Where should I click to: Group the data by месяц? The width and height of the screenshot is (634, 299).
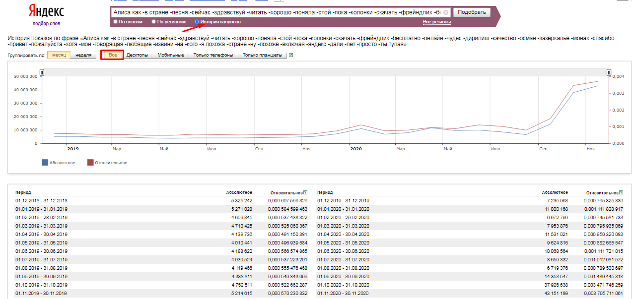pos(59,55)
